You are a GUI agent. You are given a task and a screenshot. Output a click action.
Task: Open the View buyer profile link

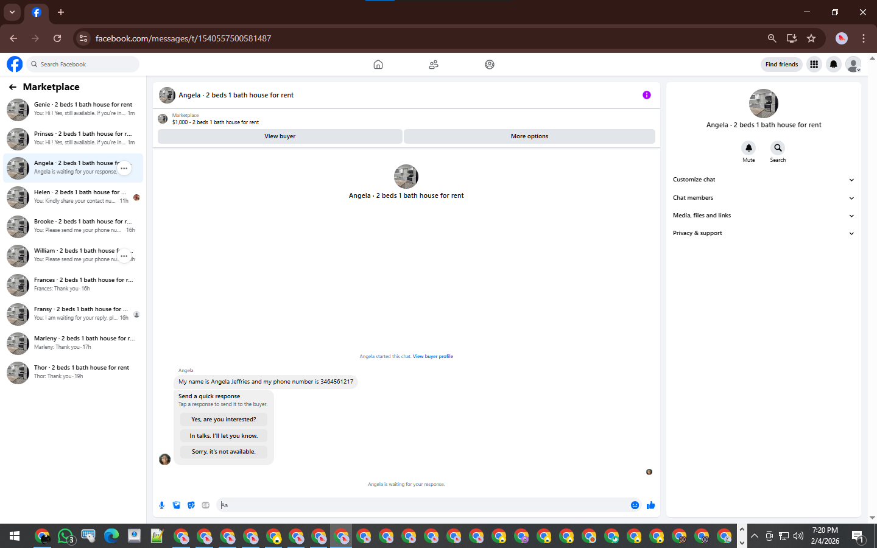pos(433,357)
